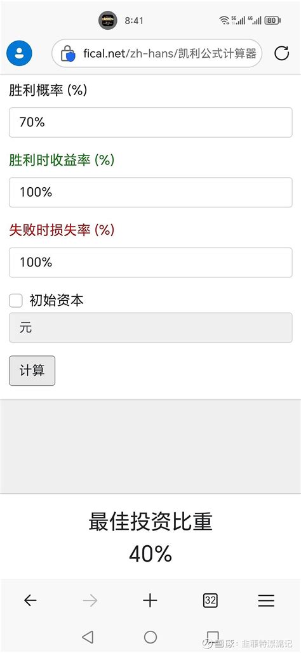Enable the 初始资本 checkbox
The height and width of the screenshot is (653, 301).
(16, 300)
